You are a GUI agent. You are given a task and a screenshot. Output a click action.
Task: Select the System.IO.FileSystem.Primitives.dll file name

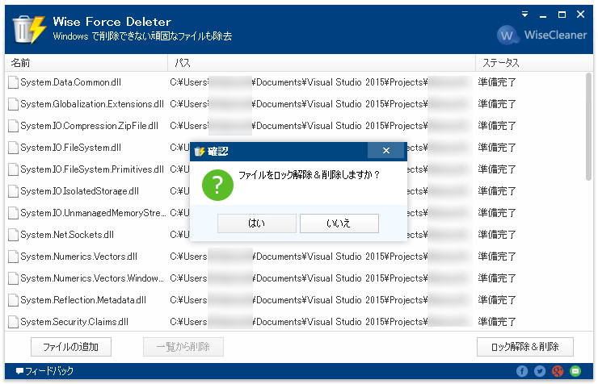(x=92, y=169)
